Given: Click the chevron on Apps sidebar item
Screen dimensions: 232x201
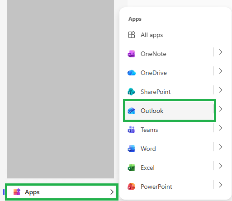Looking at the screenshot, I should 112,192.
